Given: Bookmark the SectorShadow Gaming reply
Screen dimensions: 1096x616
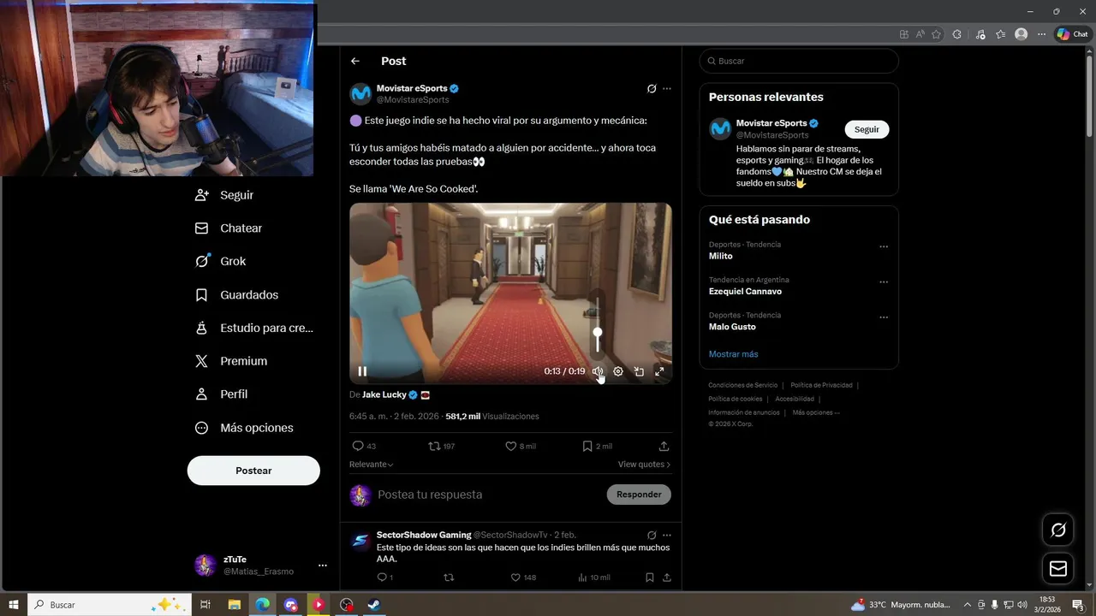Looking at the screenshot, I should (x=650, y=577).
